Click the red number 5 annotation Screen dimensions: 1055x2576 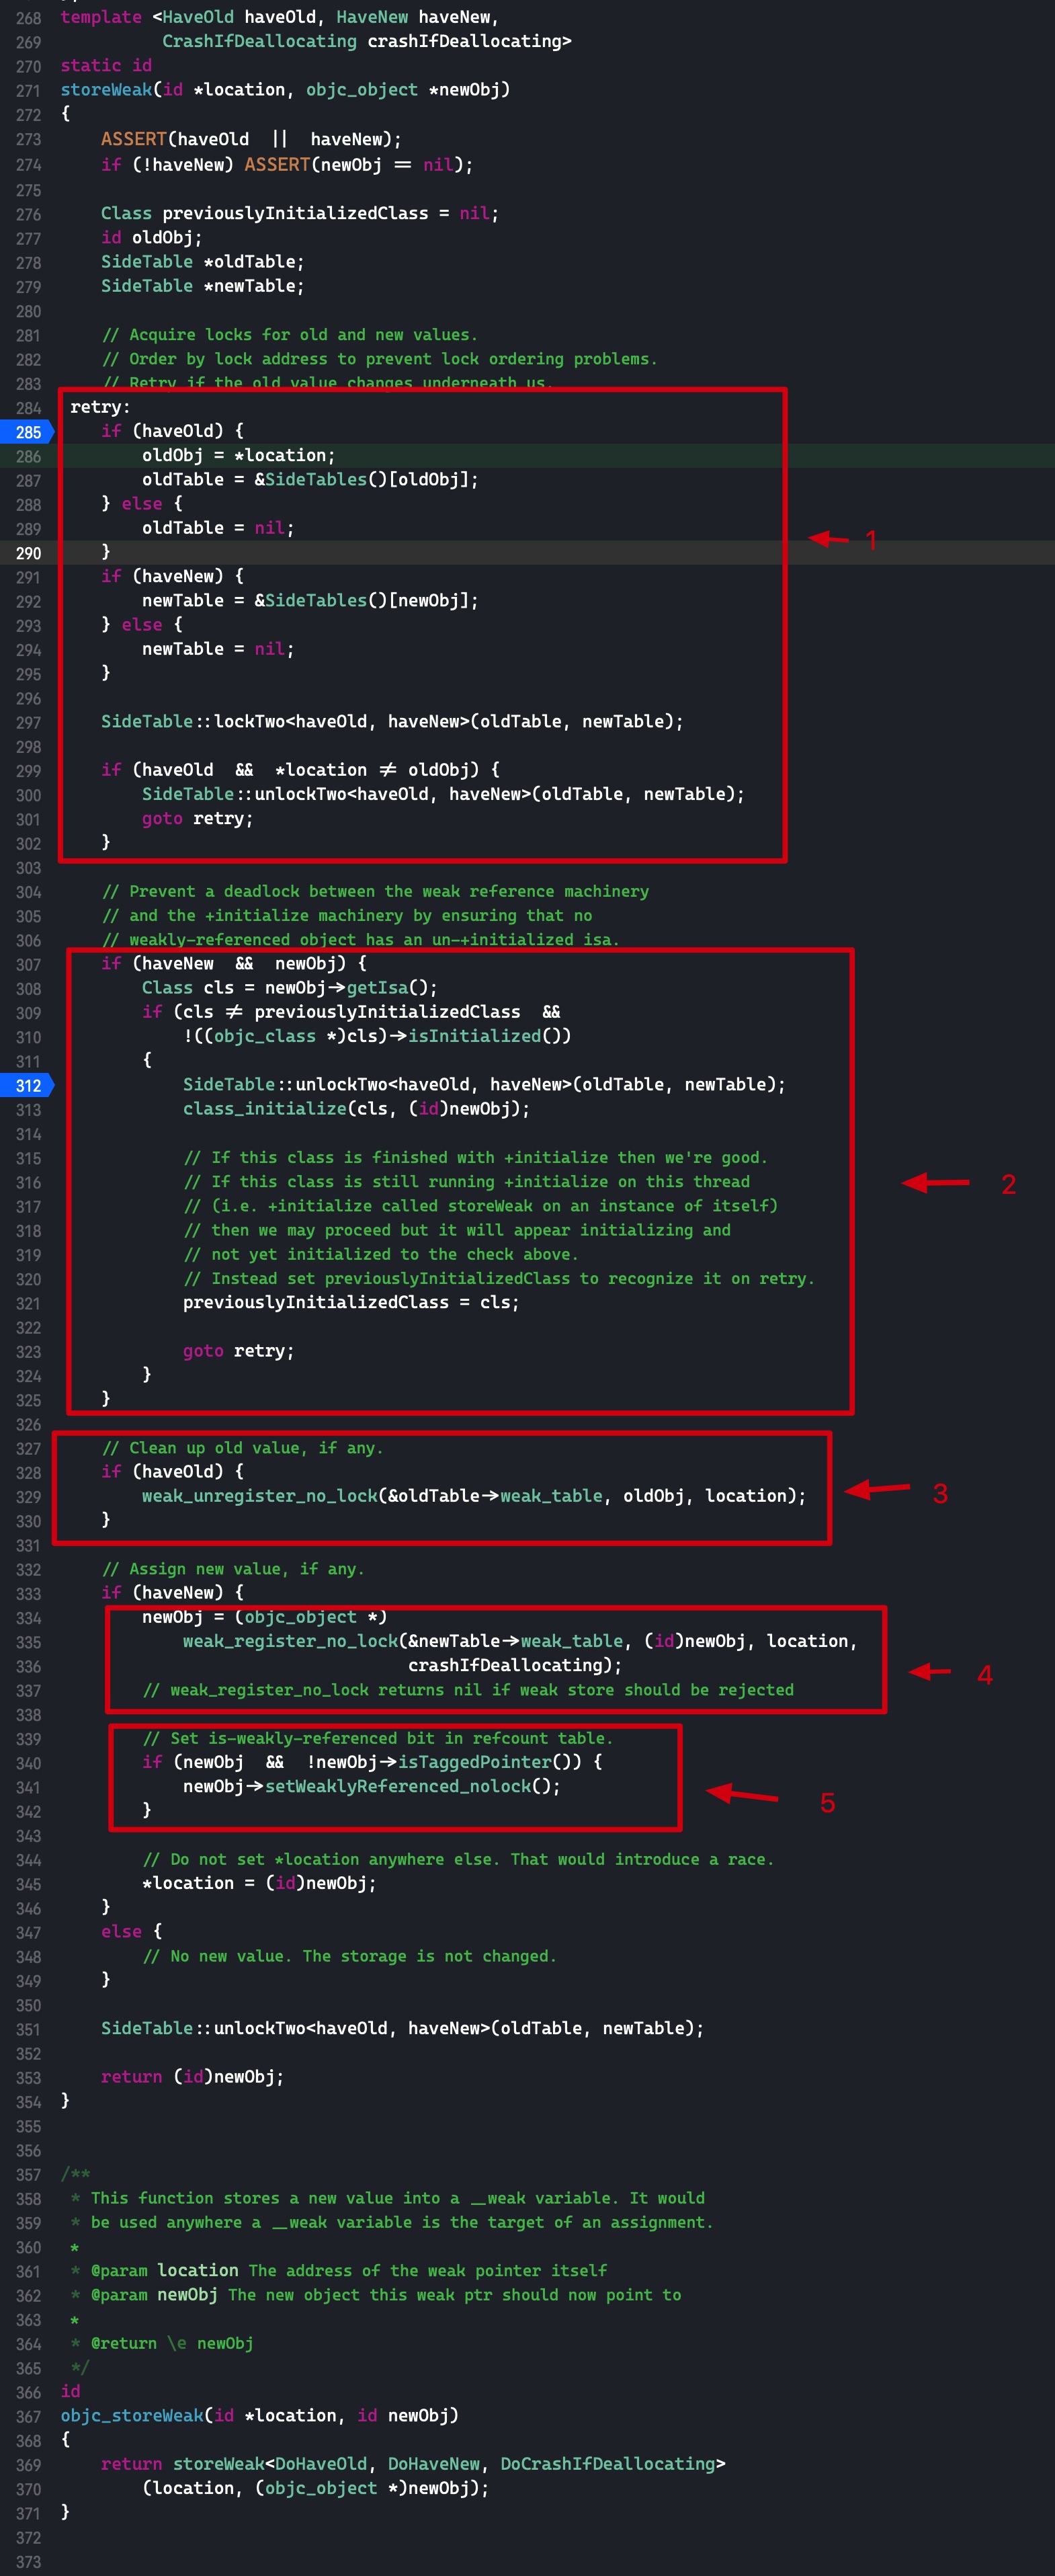click(x=827, y=1803)
